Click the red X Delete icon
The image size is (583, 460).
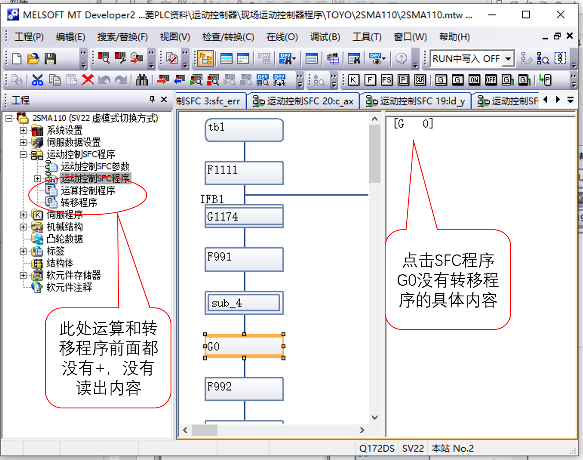point(88,80)
